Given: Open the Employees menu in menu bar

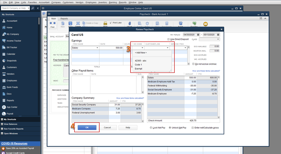Looking at the screenshot, I should tap(91, 2).
